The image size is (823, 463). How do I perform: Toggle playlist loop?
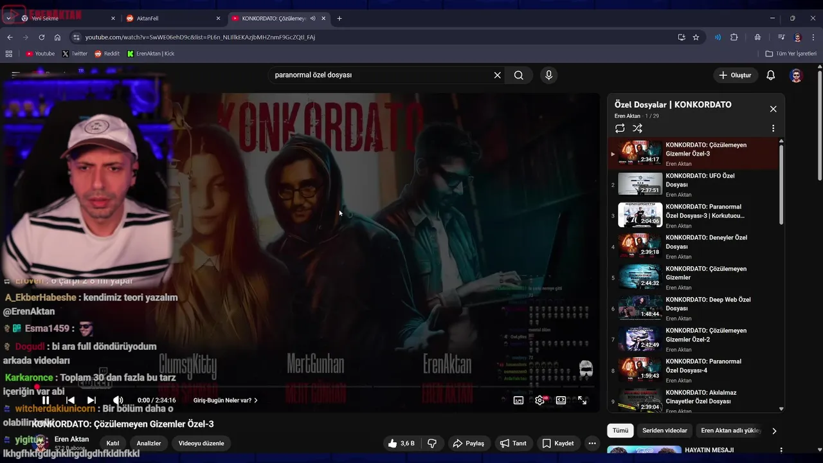pos(620,129)
